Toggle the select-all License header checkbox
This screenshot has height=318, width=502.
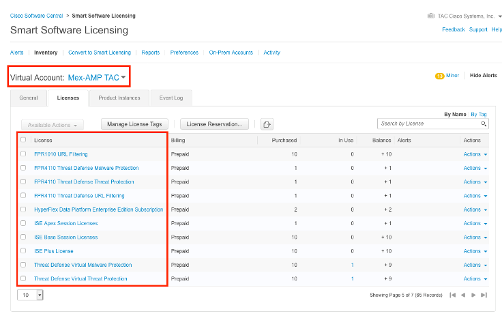click(x=23, y=140)
